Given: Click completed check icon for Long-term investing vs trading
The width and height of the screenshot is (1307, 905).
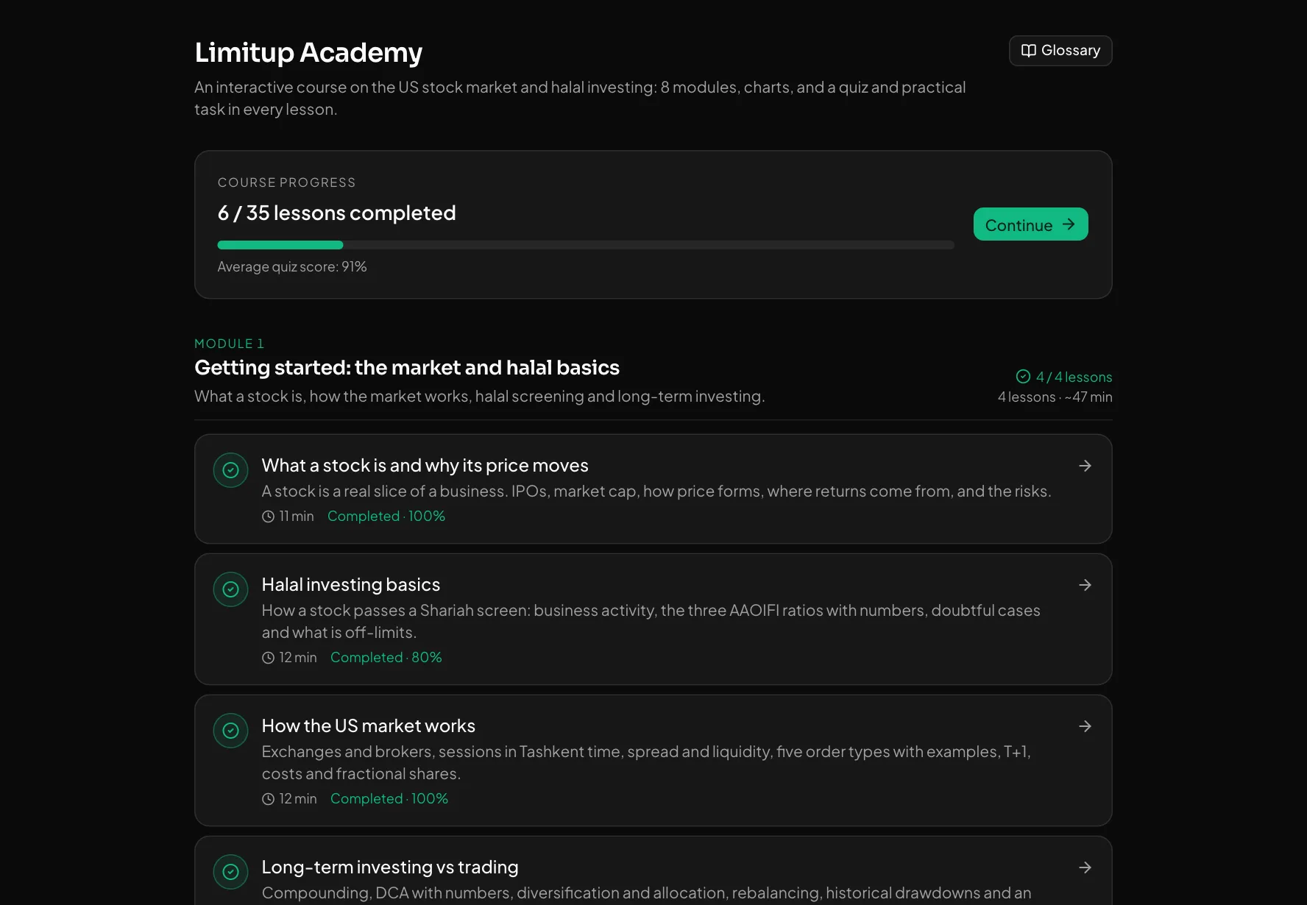Looking at the screenshot, I should 230,872.
